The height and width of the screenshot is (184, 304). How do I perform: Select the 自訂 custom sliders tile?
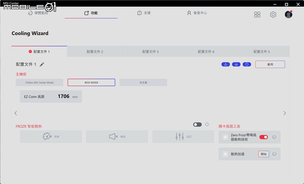click(183, 137)
